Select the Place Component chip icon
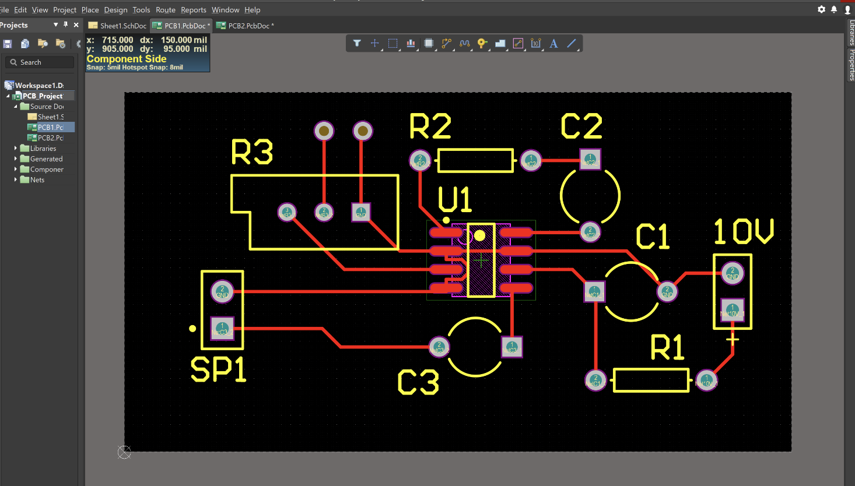 429,43
